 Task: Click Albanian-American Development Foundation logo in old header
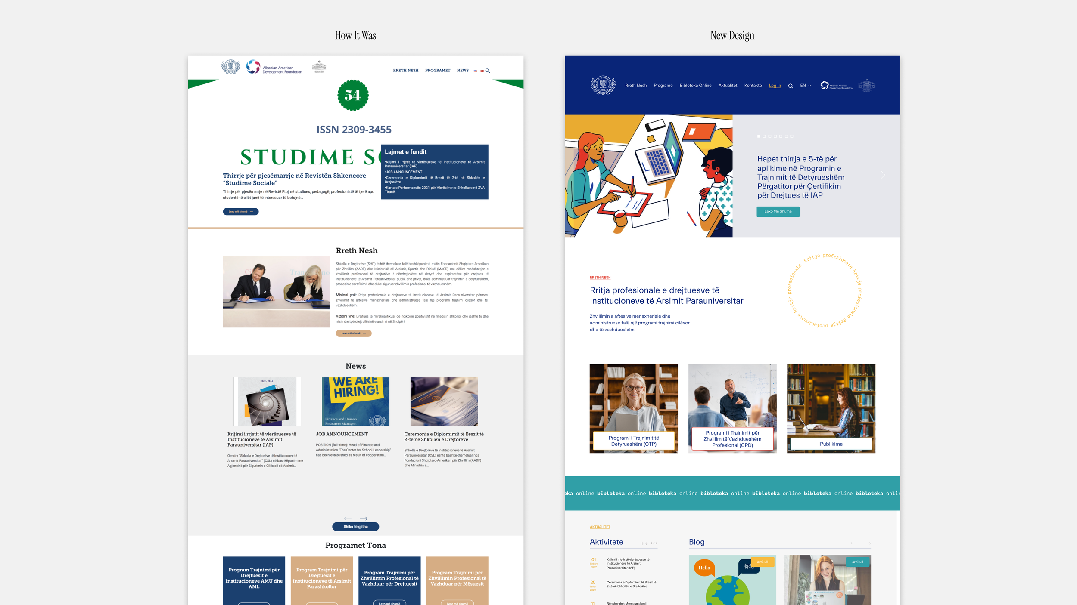tap(274, 68)
